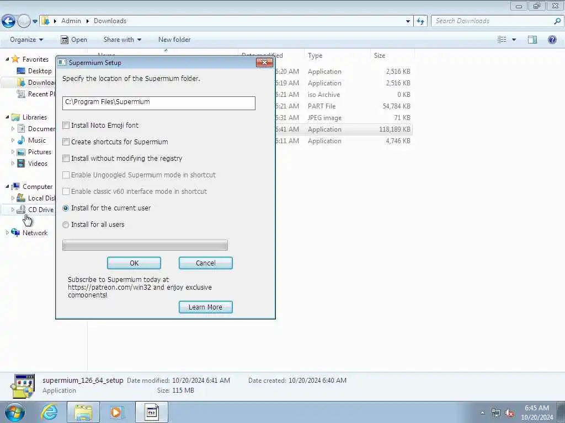
Task: Click the setup progress bar
Action: pyautogui.click(x=145, y=245)
